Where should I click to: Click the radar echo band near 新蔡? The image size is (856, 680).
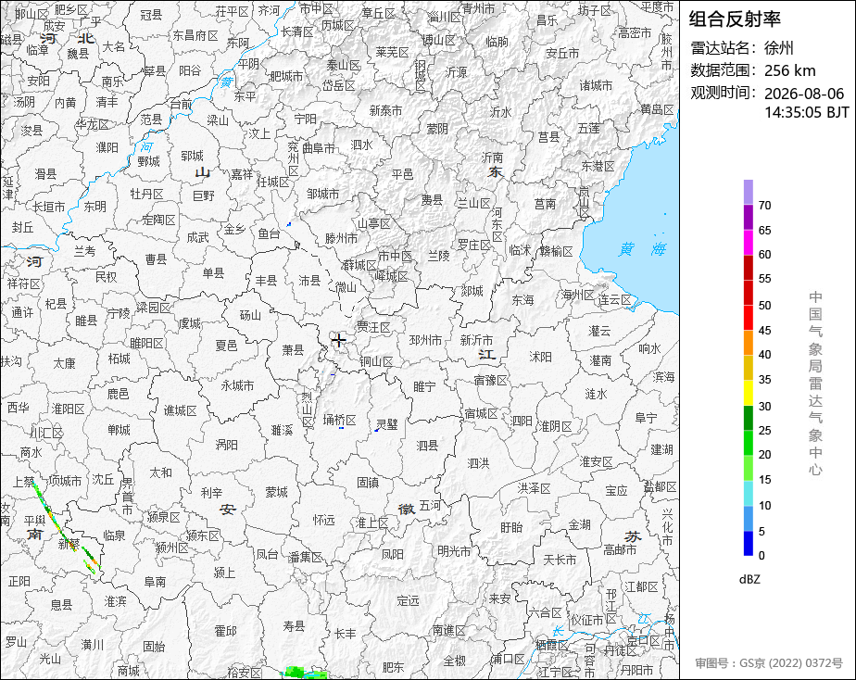(x=65, y=527)
